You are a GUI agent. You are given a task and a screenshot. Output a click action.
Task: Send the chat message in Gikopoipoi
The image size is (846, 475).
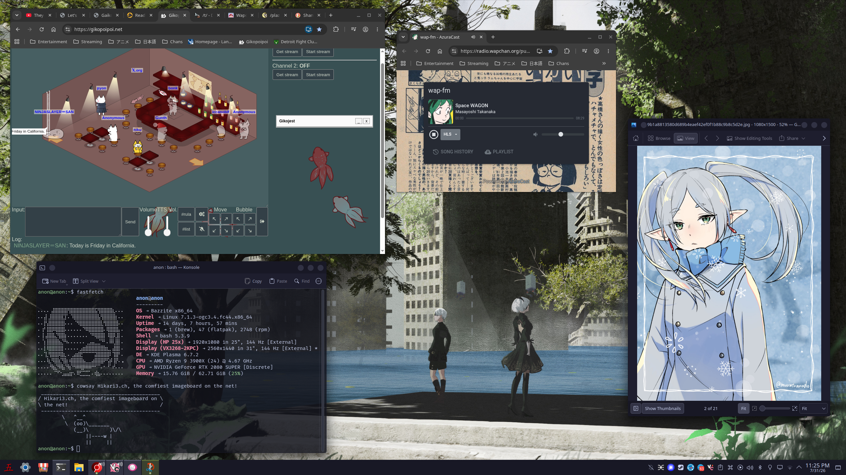(x=130, y=222)
